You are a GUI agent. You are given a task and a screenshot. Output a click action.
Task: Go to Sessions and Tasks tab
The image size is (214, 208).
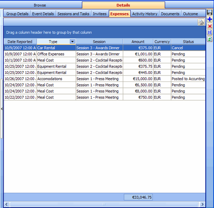pyautogui.click(x=74, y=14)
